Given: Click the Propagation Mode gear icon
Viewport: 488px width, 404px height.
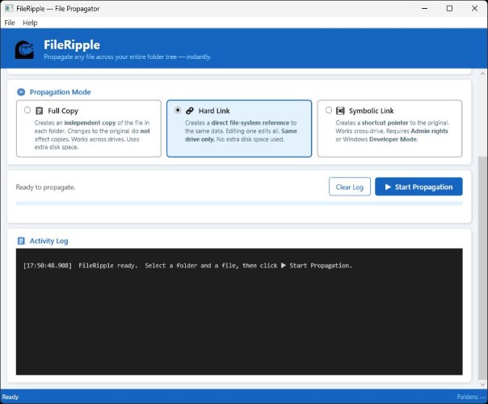Looking at the screenshot, I should coord(21,92).
